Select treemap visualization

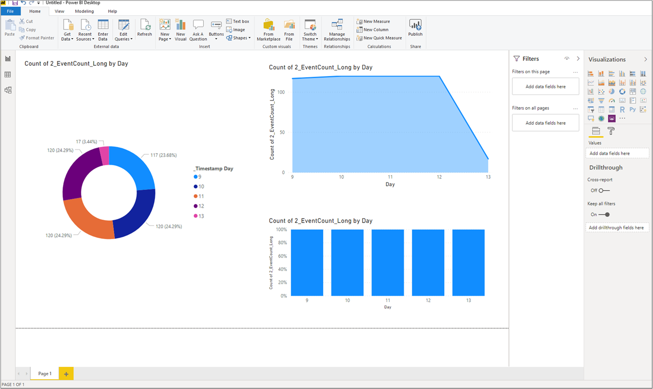pyautogui.click(x=633, y=91)
